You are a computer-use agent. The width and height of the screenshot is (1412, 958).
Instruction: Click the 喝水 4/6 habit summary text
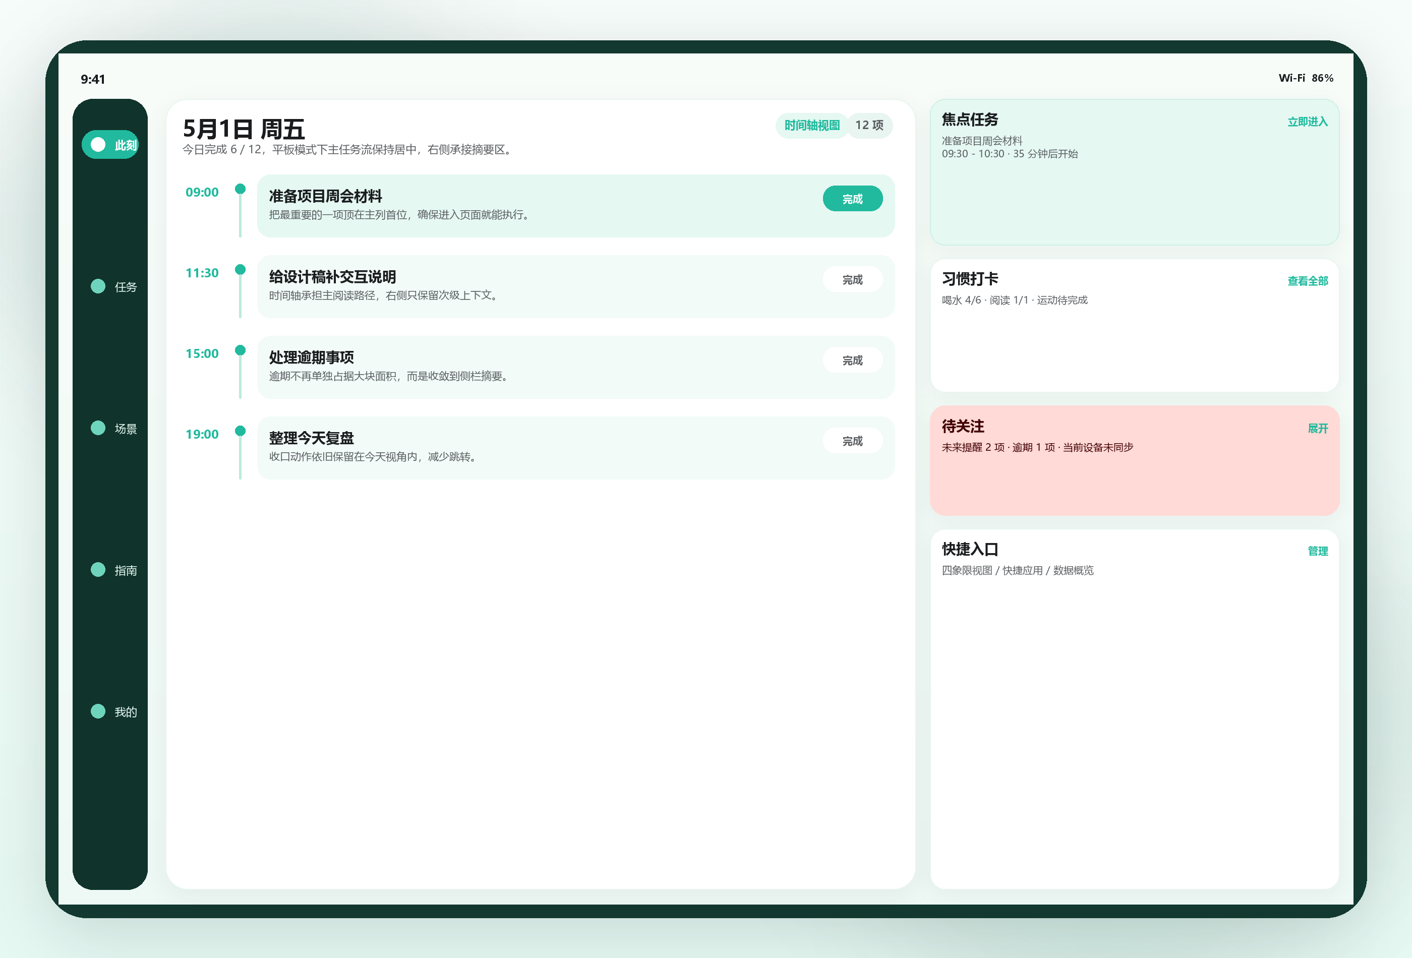click(1015, 300)
